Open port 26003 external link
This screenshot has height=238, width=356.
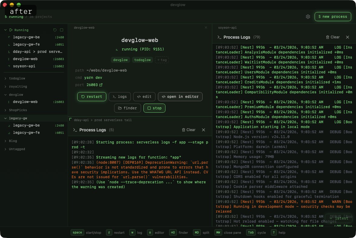pyautogui.click(x=101, y=85)
